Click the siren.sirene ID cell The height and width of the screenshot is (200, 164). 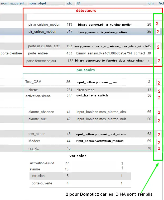pos(85,90)
